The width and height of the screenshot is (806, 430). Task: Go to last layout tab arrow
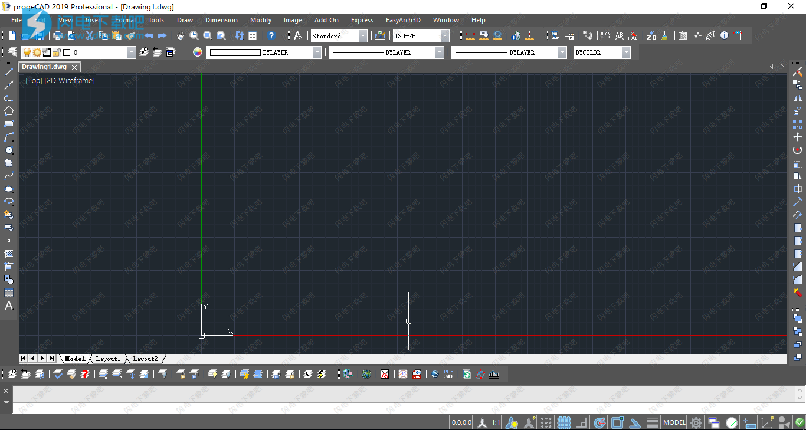pos(51,359)
